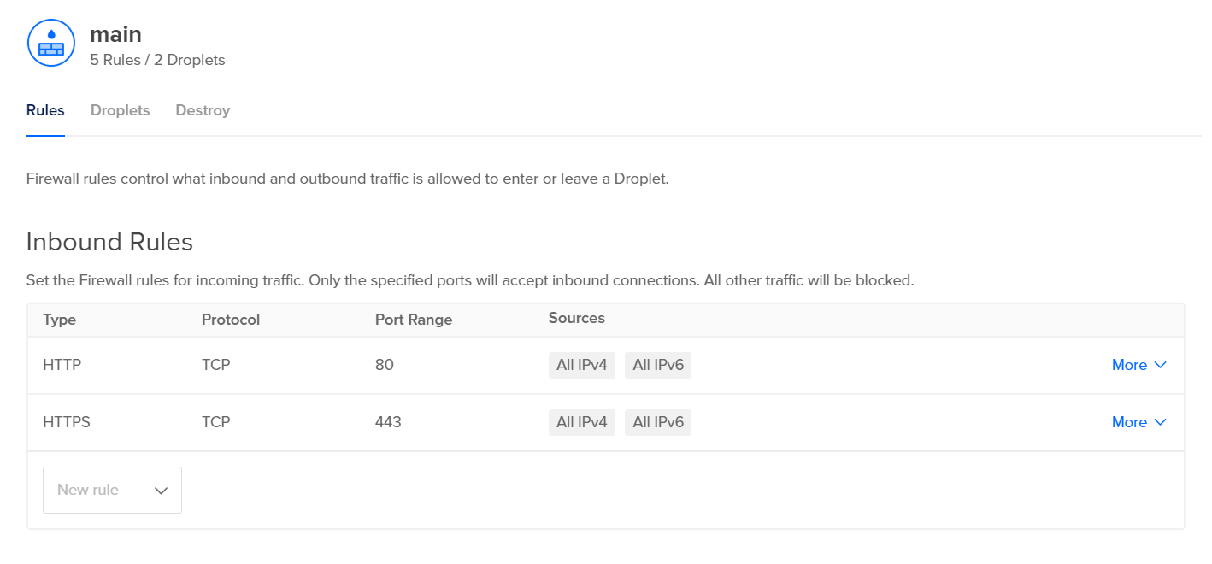This screenshot has width=1212, height=564.
Task: Switch to the Droplets tab
Action: [x=120, y=110]
